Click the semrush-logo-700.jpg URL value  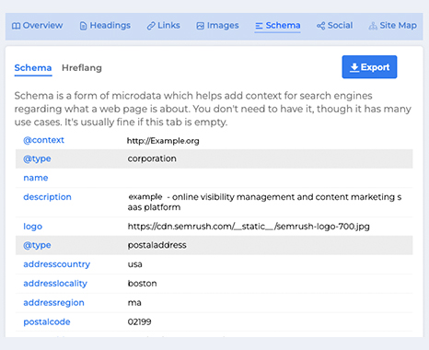click(249, 227)
